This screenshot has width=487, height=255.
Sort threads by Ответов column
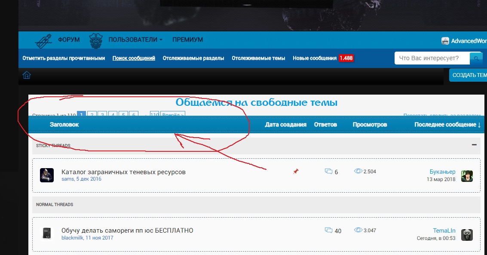[325, 125]
